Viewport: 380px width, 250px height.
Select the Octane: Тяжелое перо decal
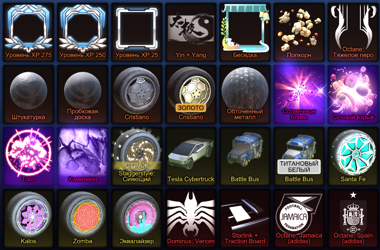tap(353, 32)
